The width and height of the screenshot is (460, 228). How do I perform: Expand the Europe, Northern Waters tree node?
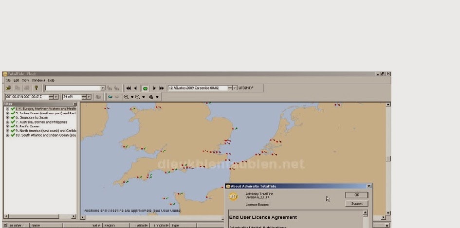coord(7,109)
